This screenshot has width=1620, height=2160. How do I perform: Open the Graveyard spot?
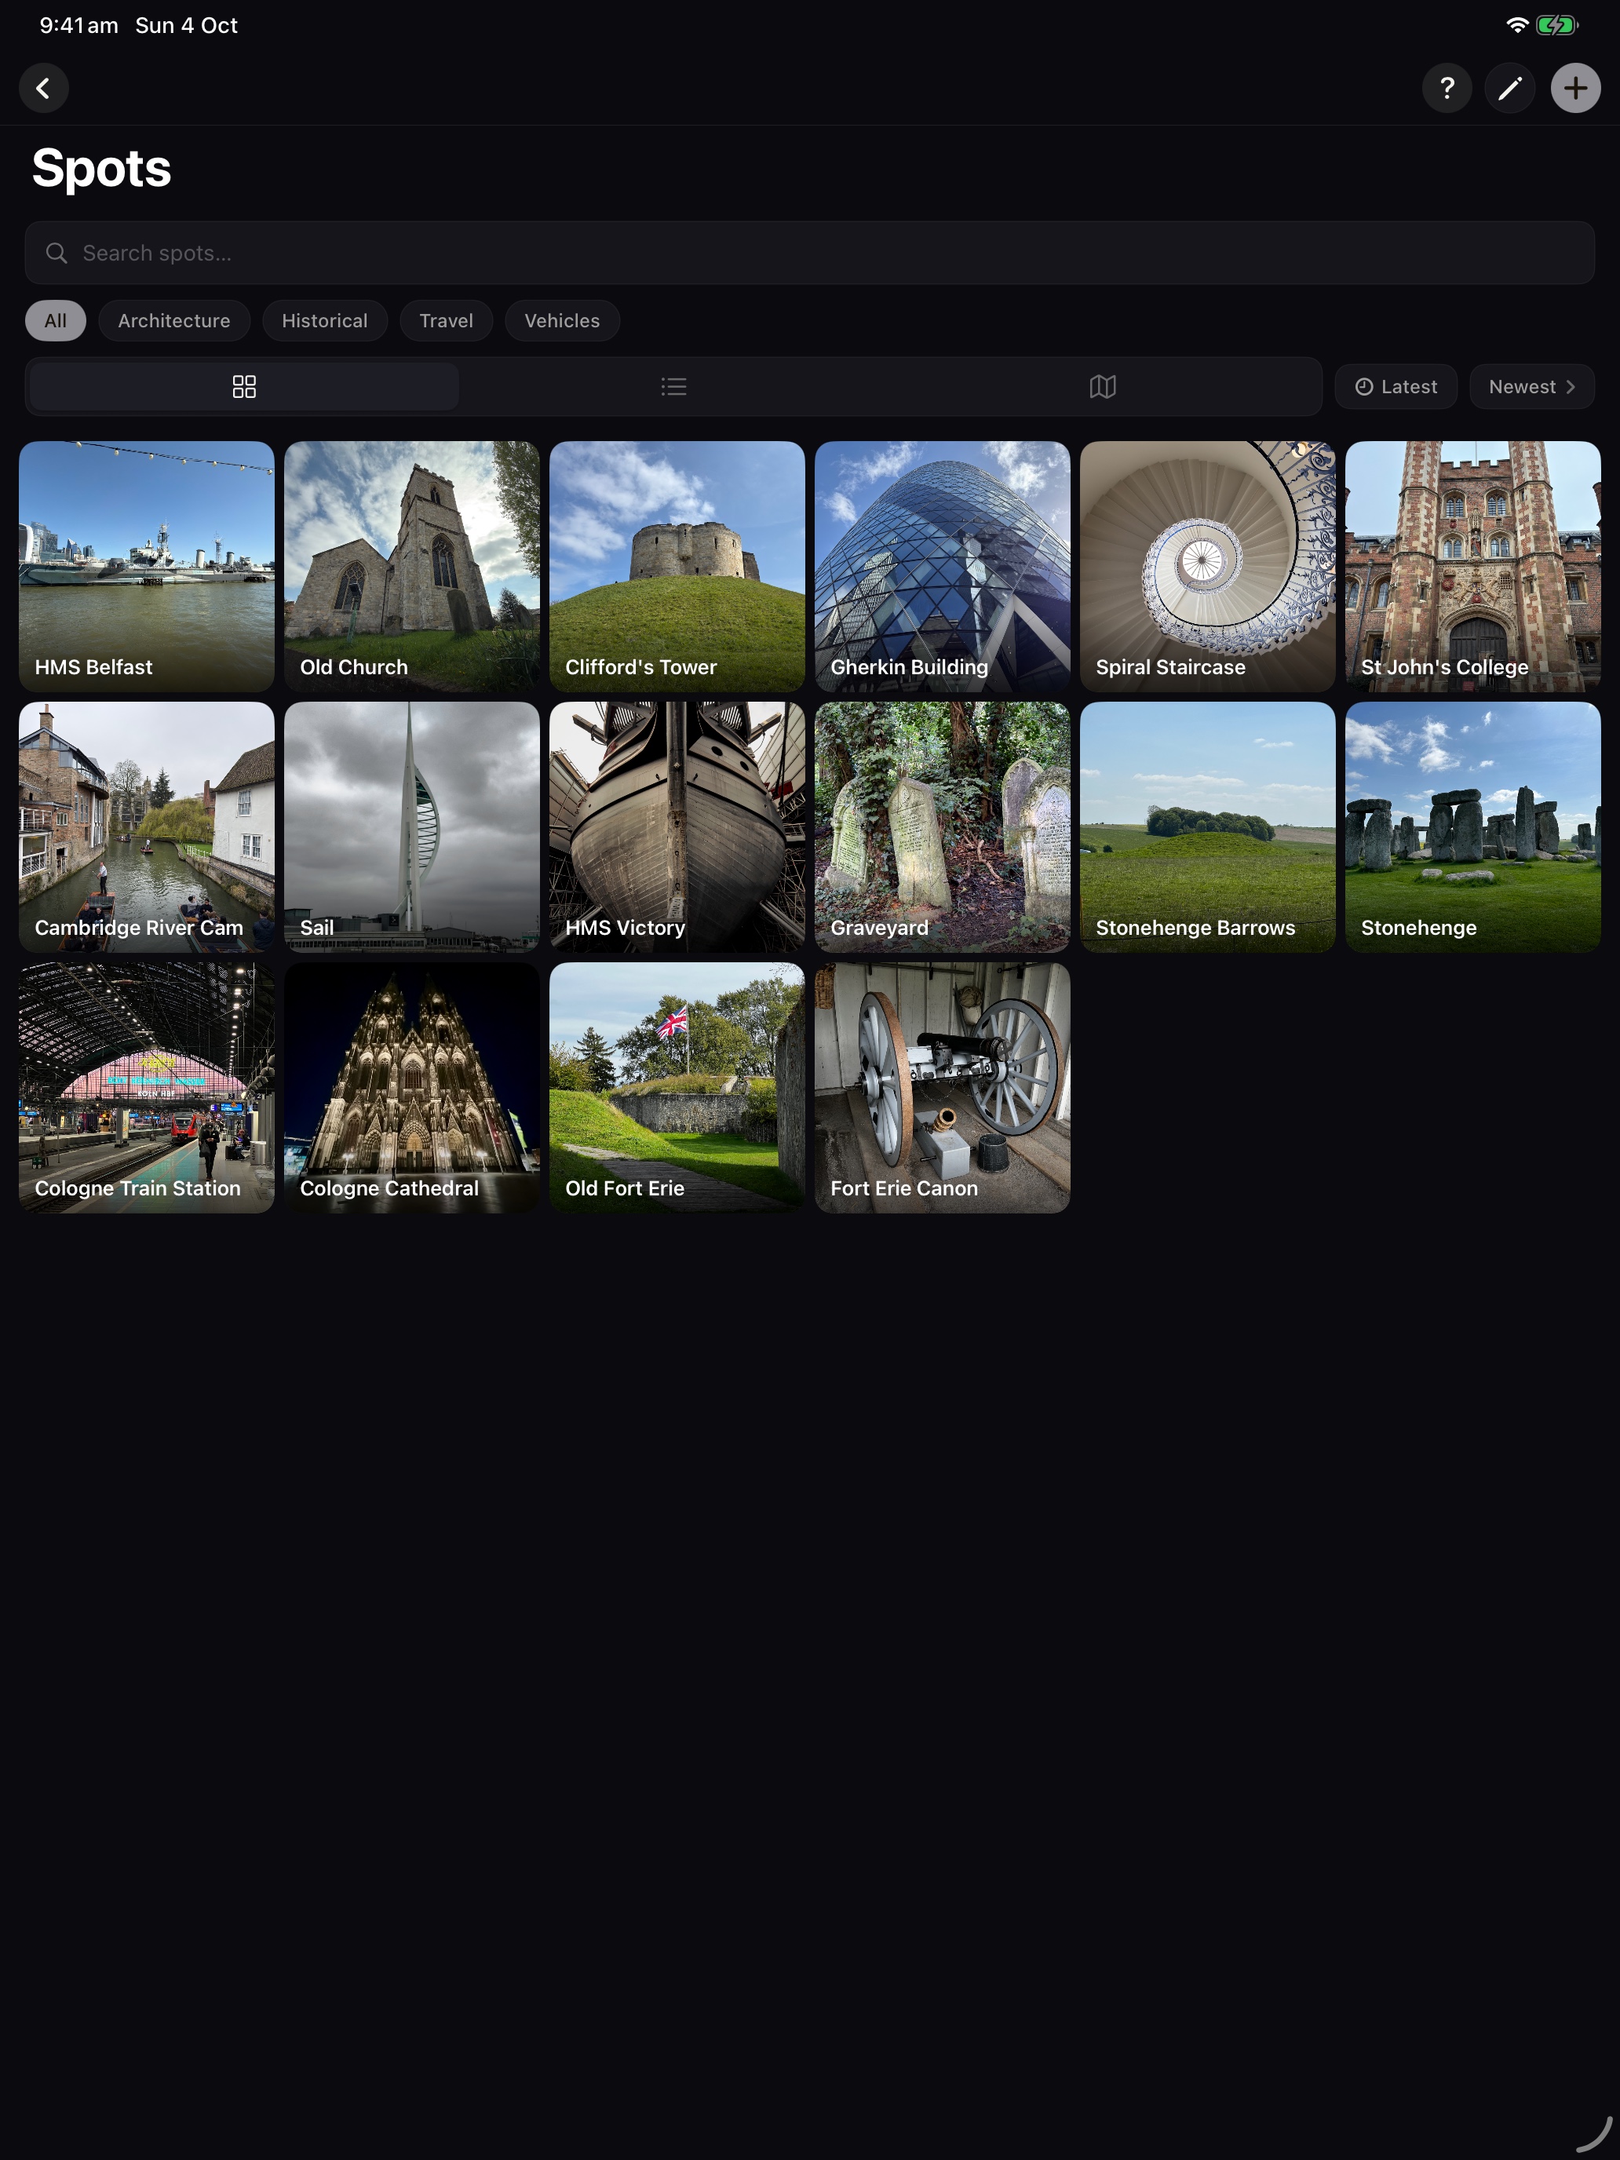click(x=943, y=827)
